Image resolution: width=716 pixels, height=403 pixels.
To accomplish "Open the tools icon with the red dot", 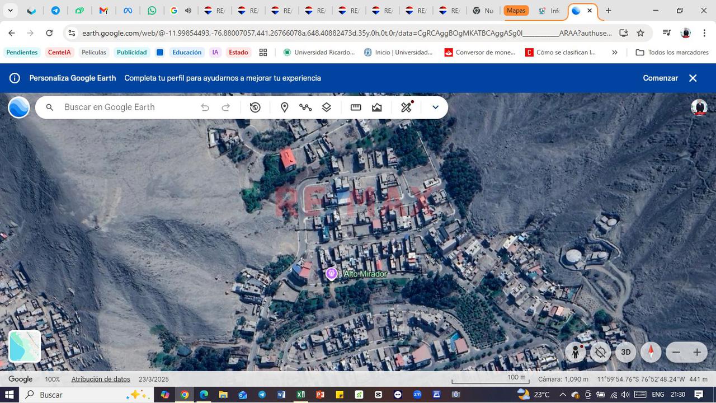I will click(x=407, y=107).
